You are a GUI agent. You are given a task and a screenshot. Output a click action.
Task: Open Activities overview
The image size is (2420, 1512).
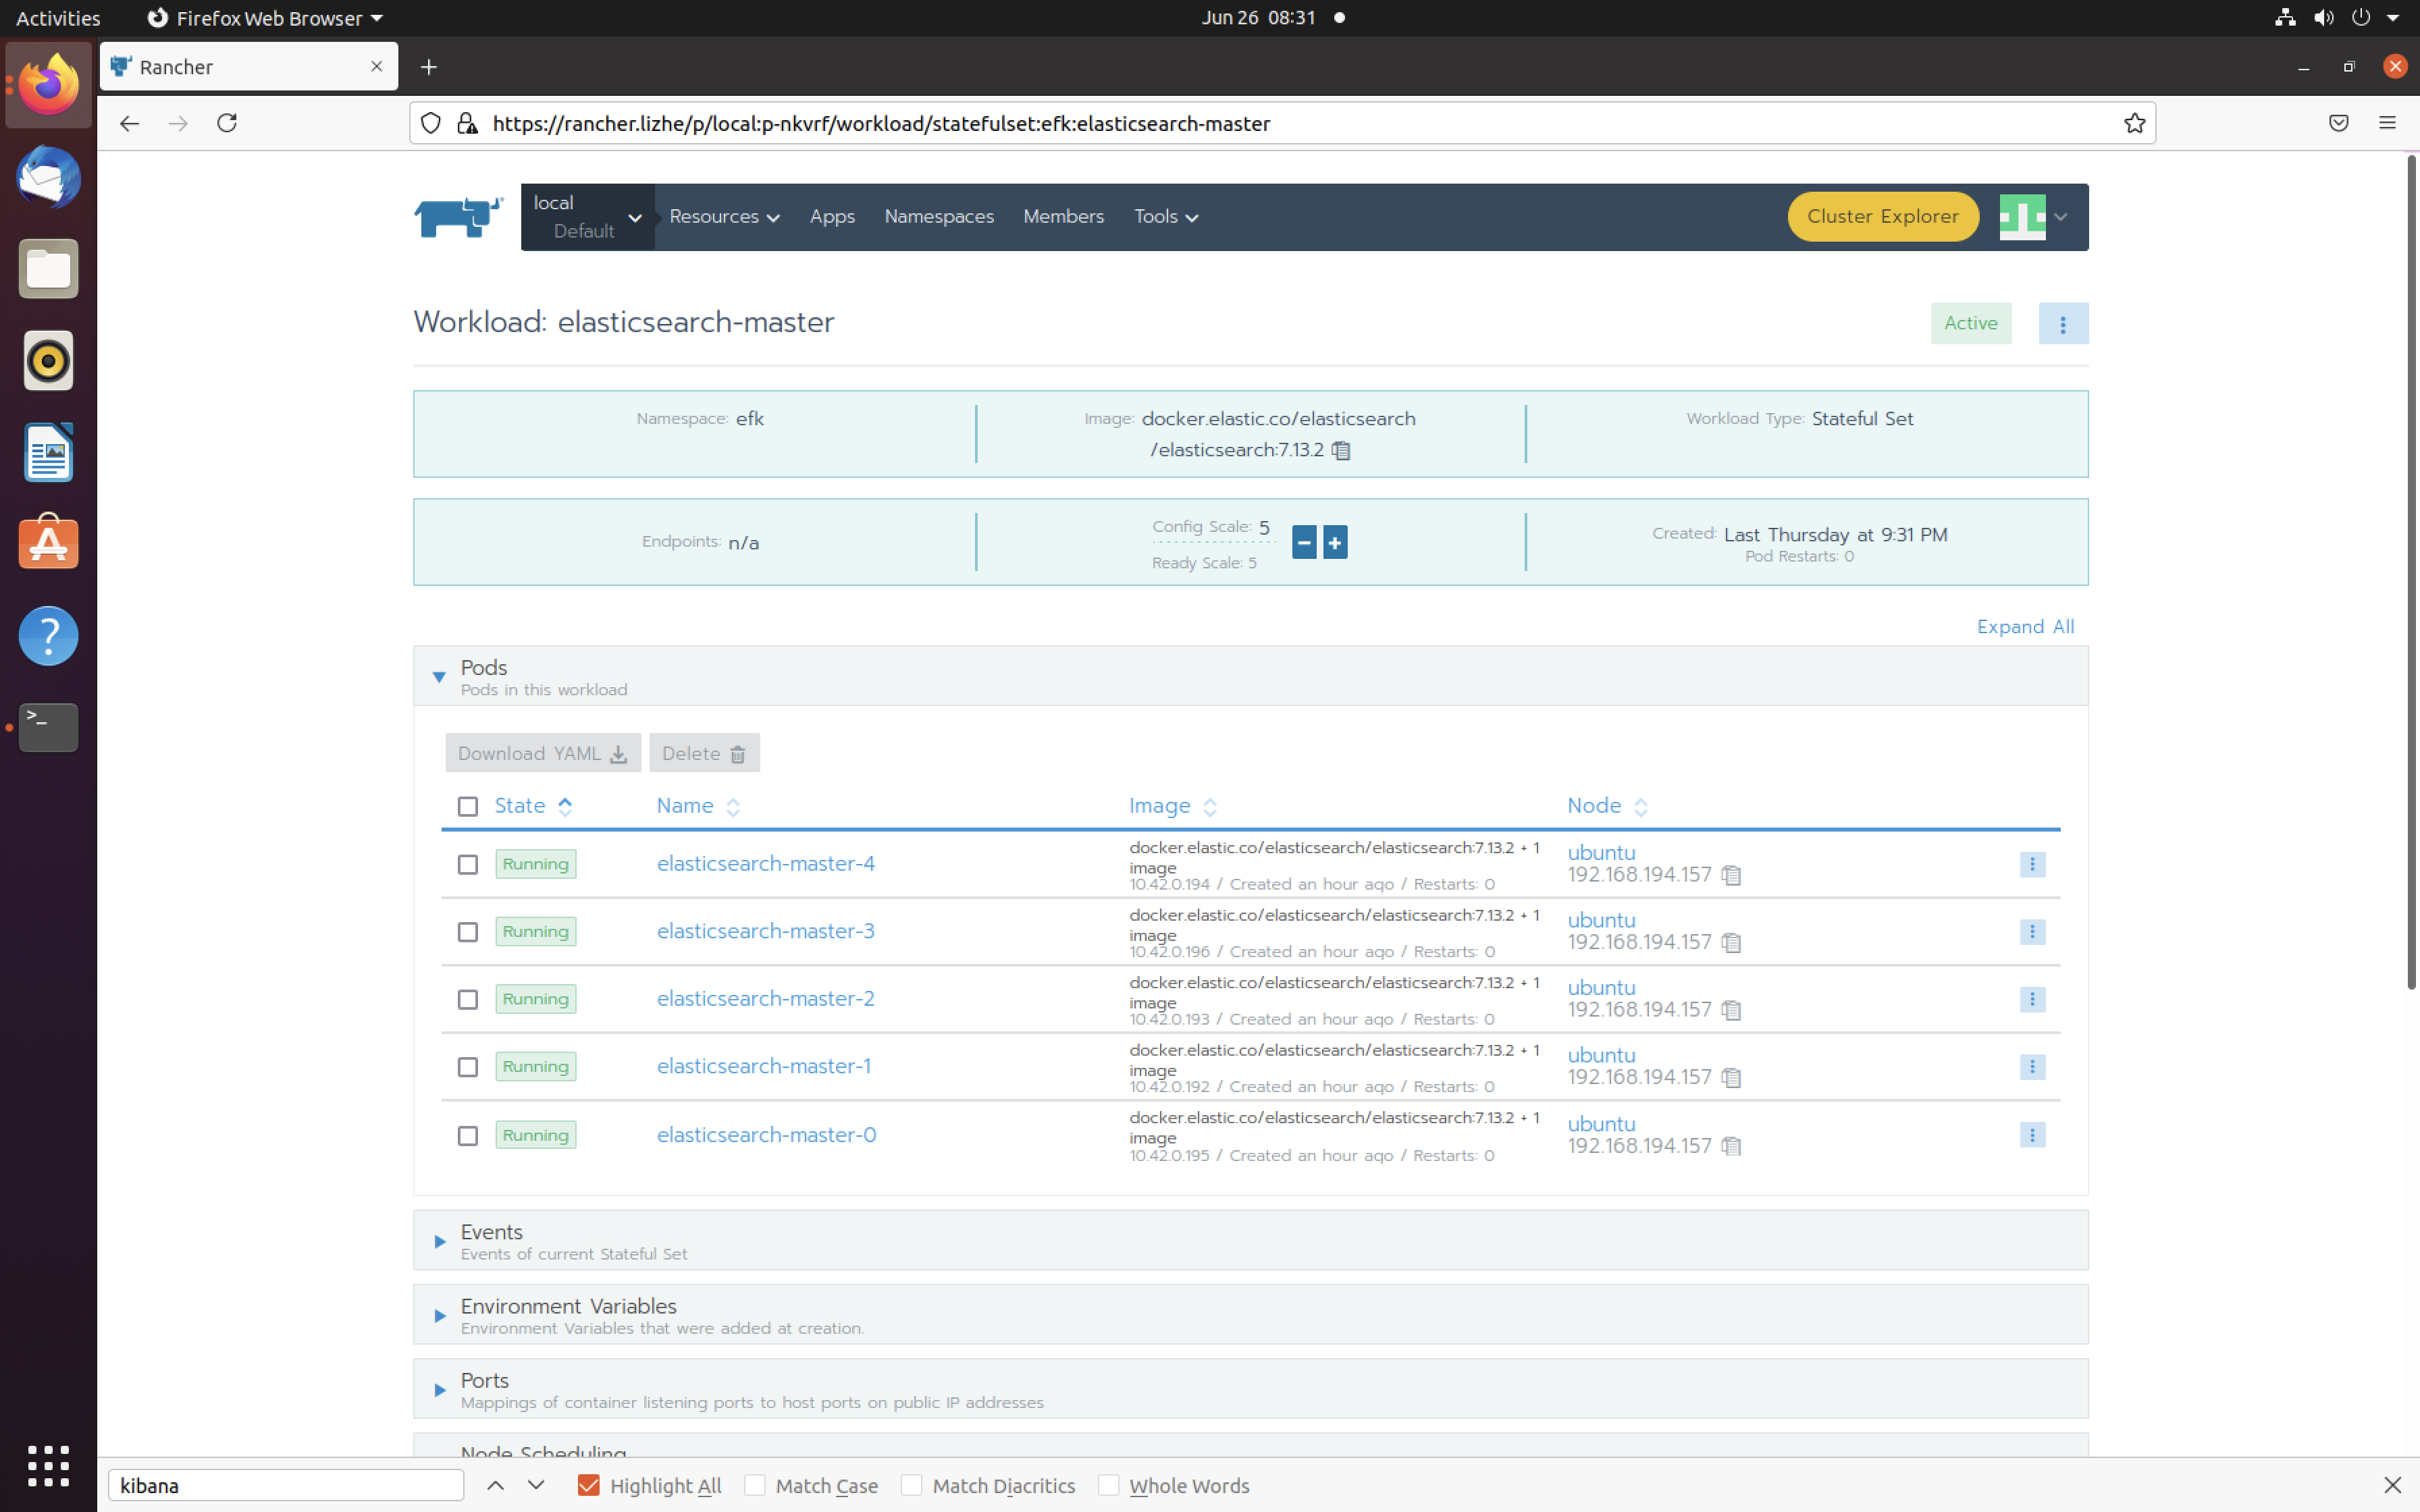tap(58, 17)
